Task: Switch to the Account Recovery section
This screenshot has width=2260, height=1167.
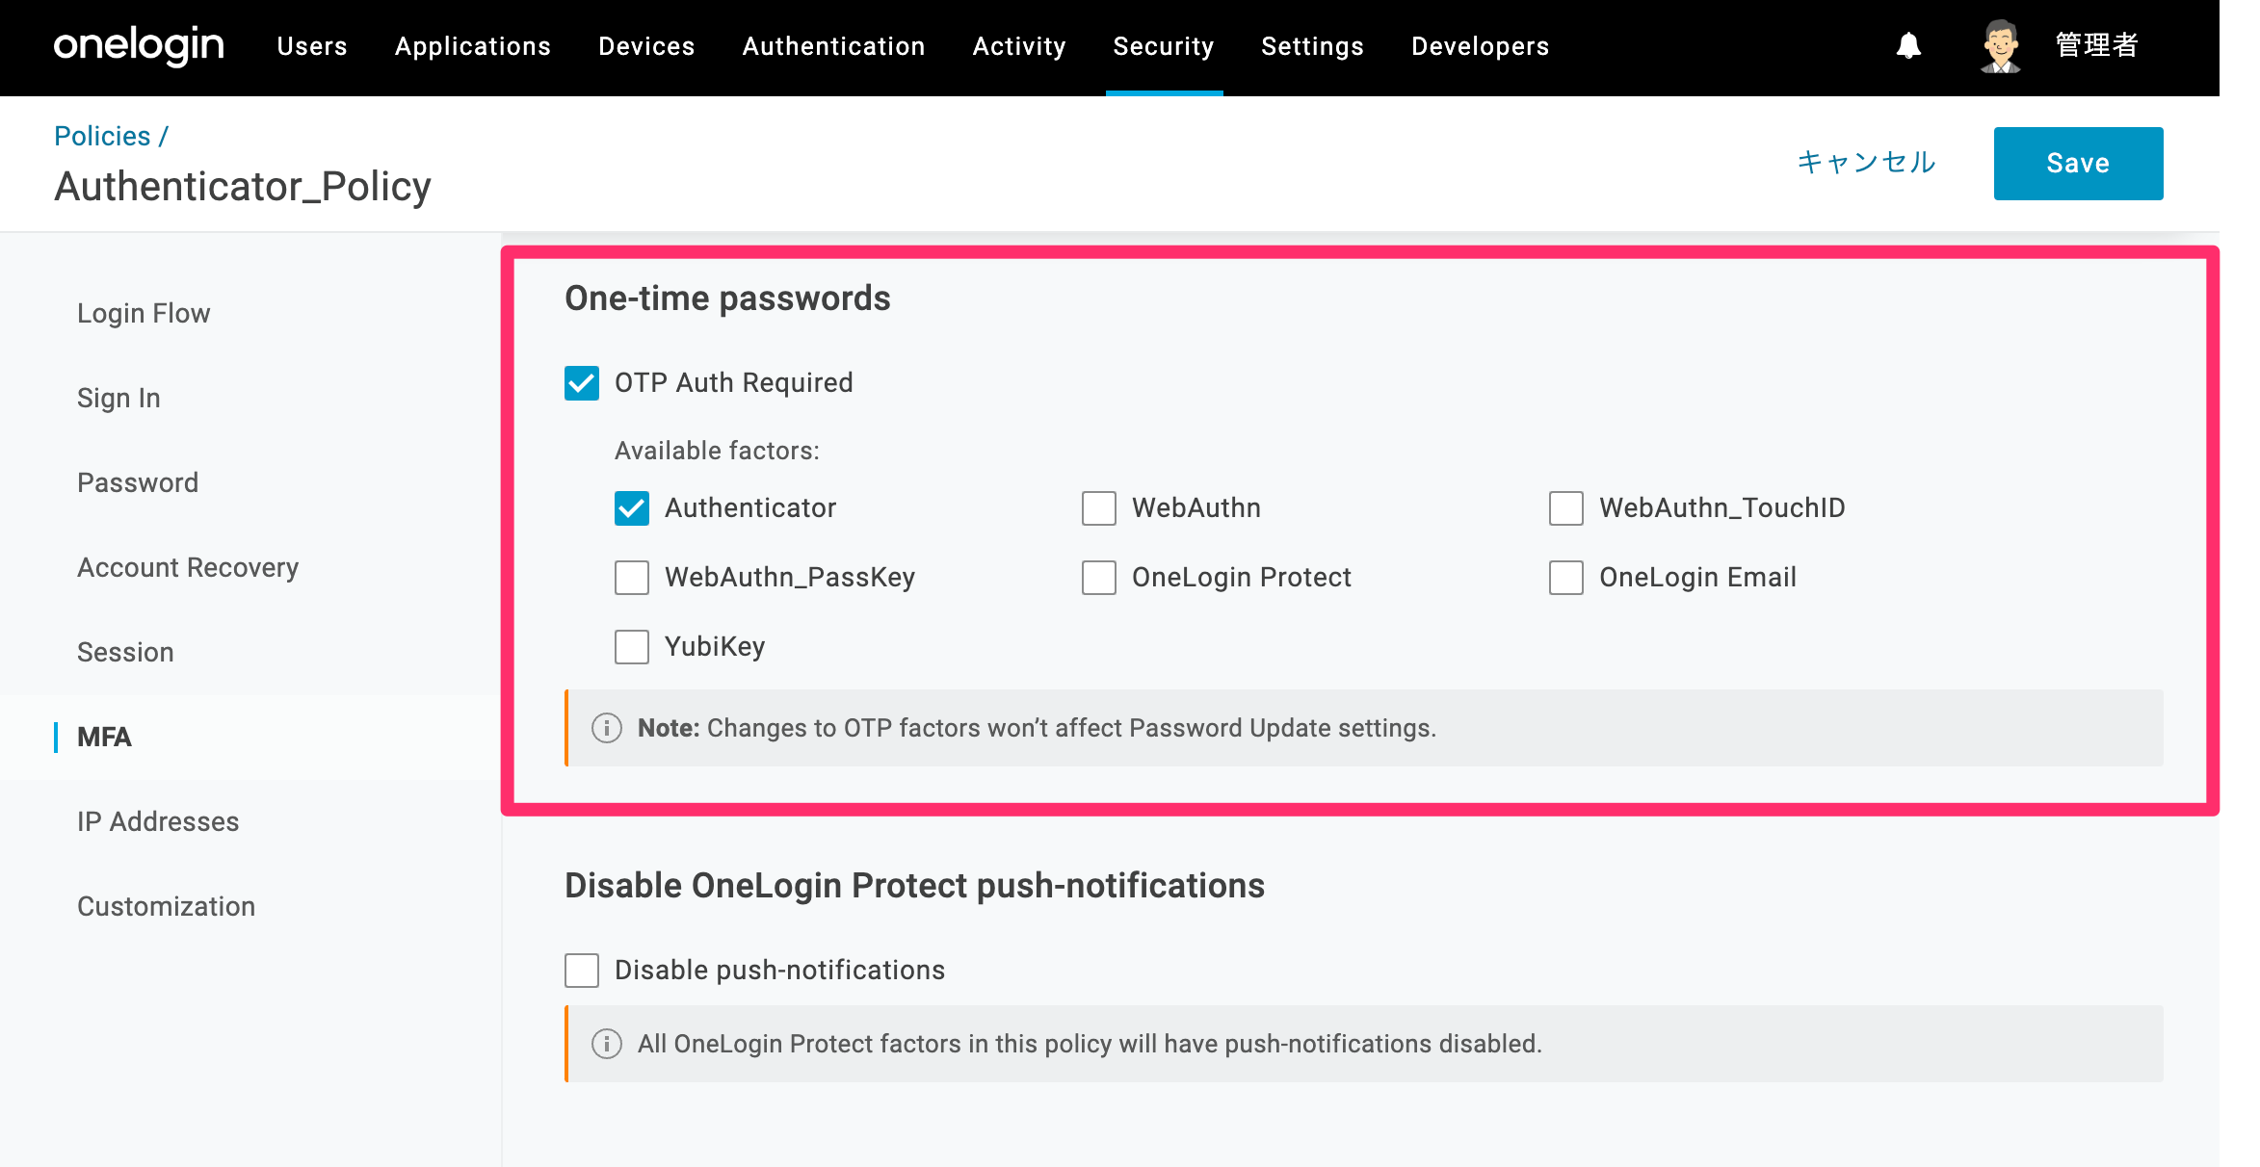Action: point(188,567)
